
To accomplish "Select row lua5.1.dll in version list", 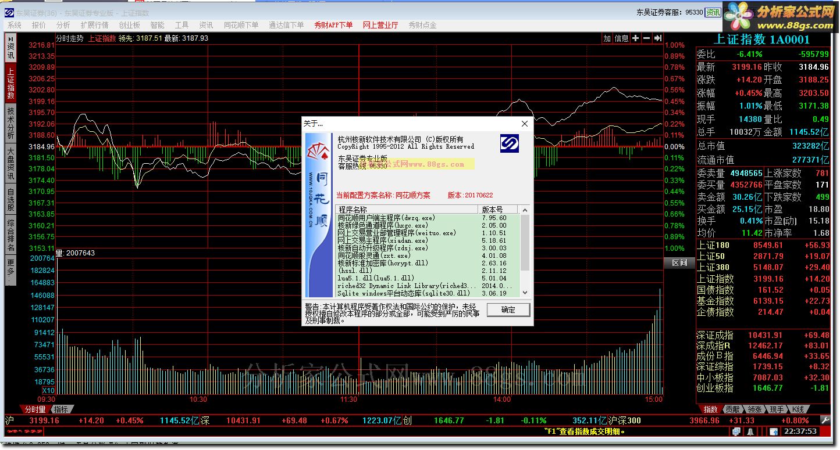I will tap(428, 278).
